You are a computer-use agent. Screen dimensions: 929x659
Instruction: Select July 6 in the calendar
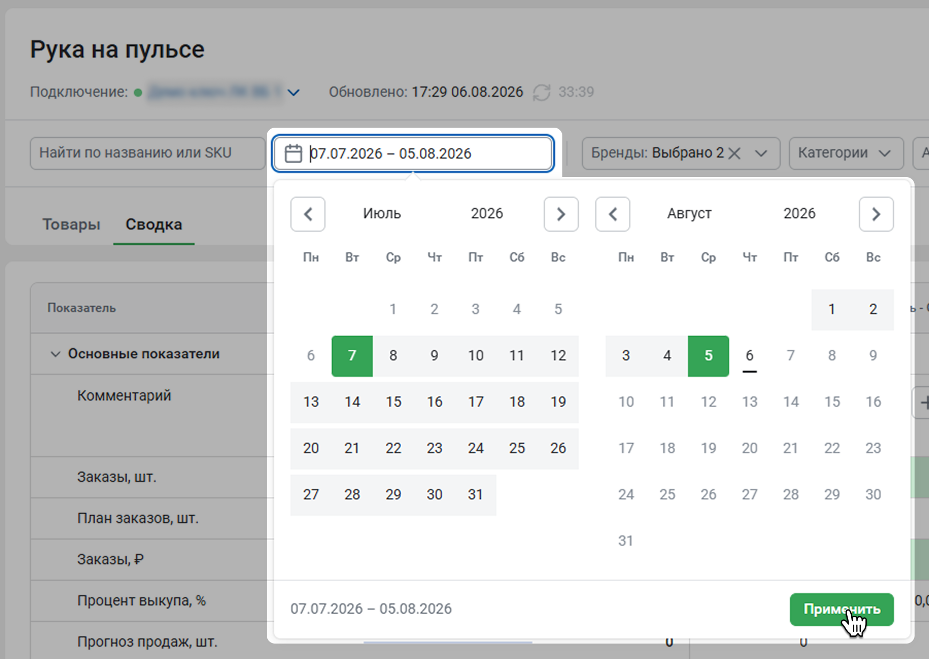tap(311, 356)
